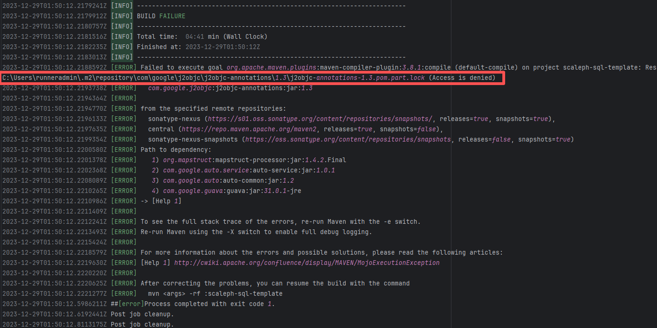The height and width of the screenshot is (328, 657).
Task: Click the '-> [Help 1]' reference line
Action: coord(161,201)
